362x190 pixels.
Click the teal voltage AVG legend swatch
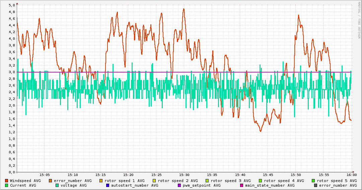pyautogui.click(x=57, y=185)
